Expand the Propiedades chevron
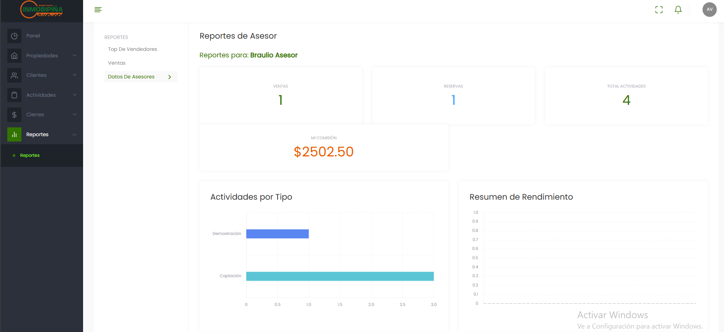This screenshot has width=724, height=332. tap(75, 55)
